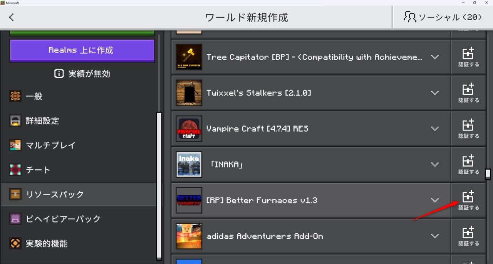Click the [RP] Better Furnaces v1.3 title
This screenshot has width=493, height=264.
pos(262,200)
